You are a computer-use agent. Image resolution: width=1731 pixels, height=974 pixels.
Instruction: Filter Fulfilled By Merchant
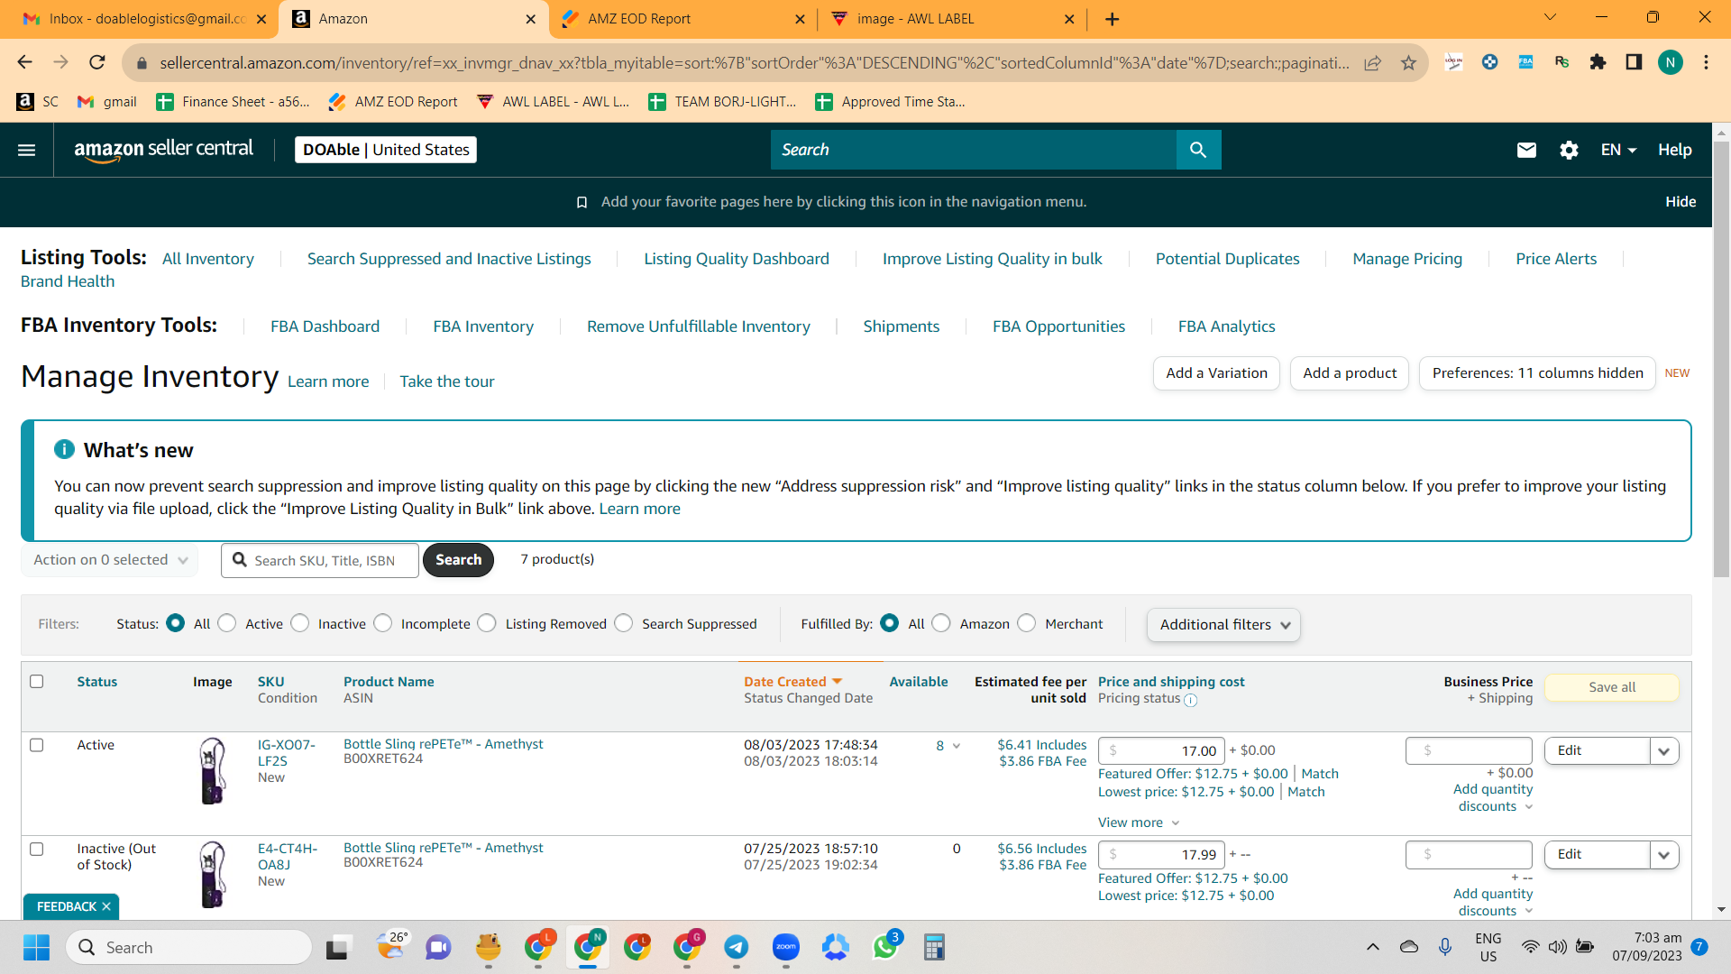point(1027,623)
